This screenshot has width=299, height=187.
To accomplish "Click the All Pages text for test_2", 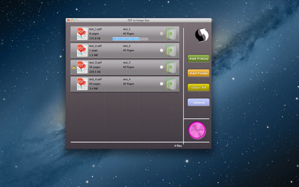I will point(129,50).
